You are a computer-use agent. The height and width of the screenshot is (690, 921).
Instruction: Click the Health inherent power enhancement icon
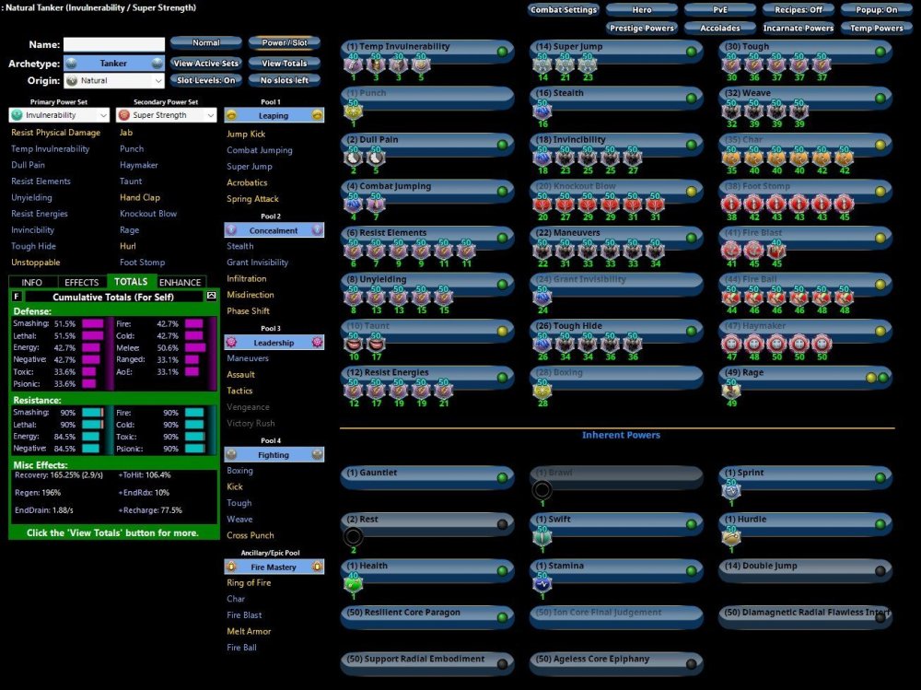(351, 582)
